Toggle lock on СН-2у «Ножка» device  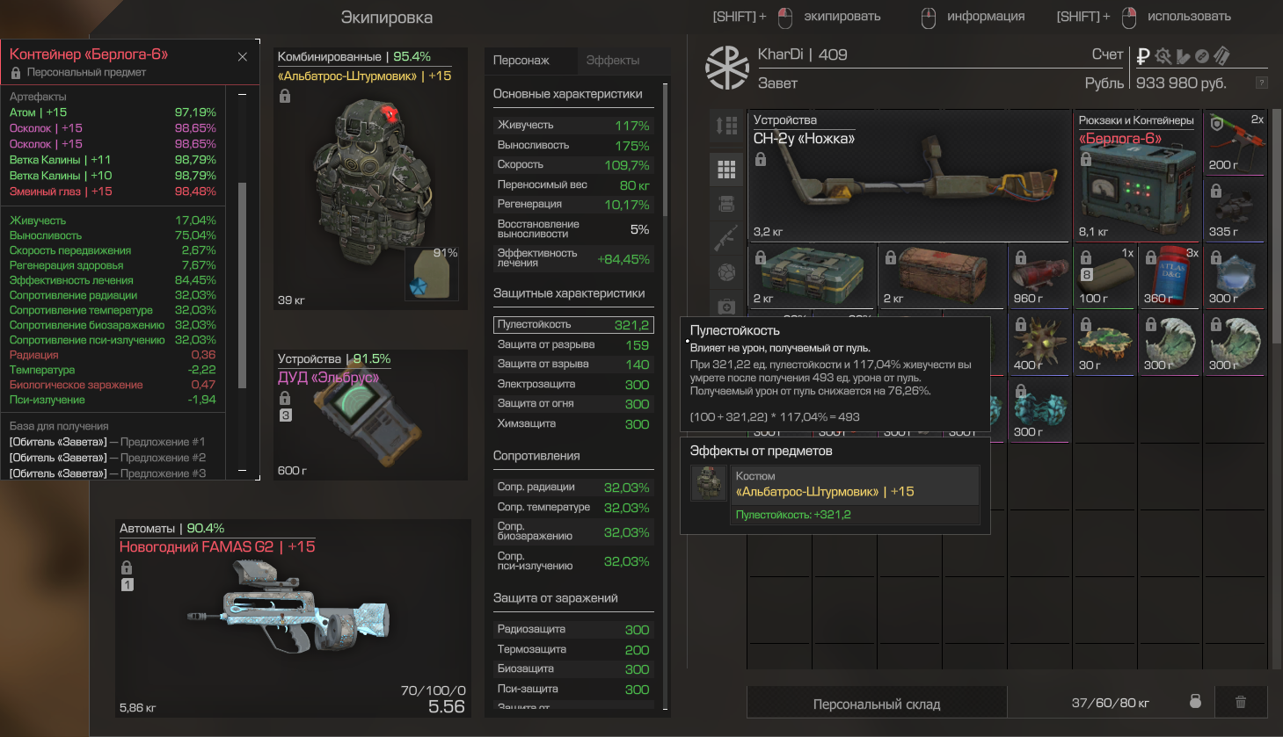coord(761,159)
